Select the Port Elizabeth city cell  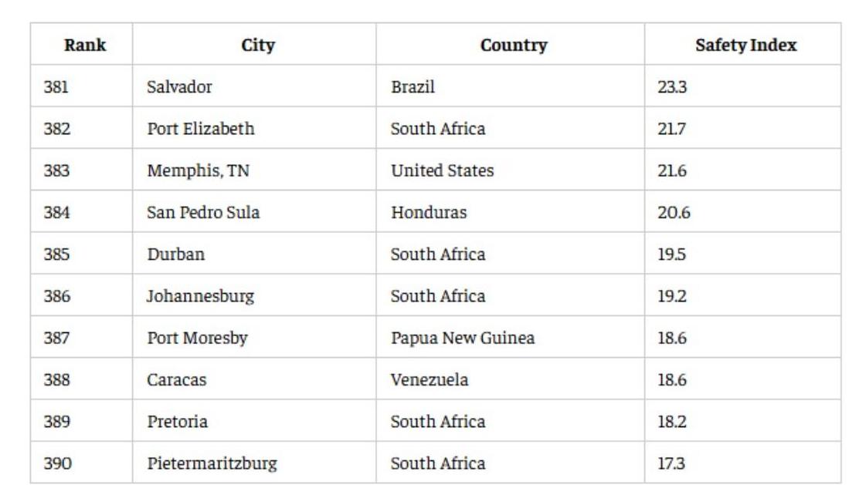click(200, 129)
